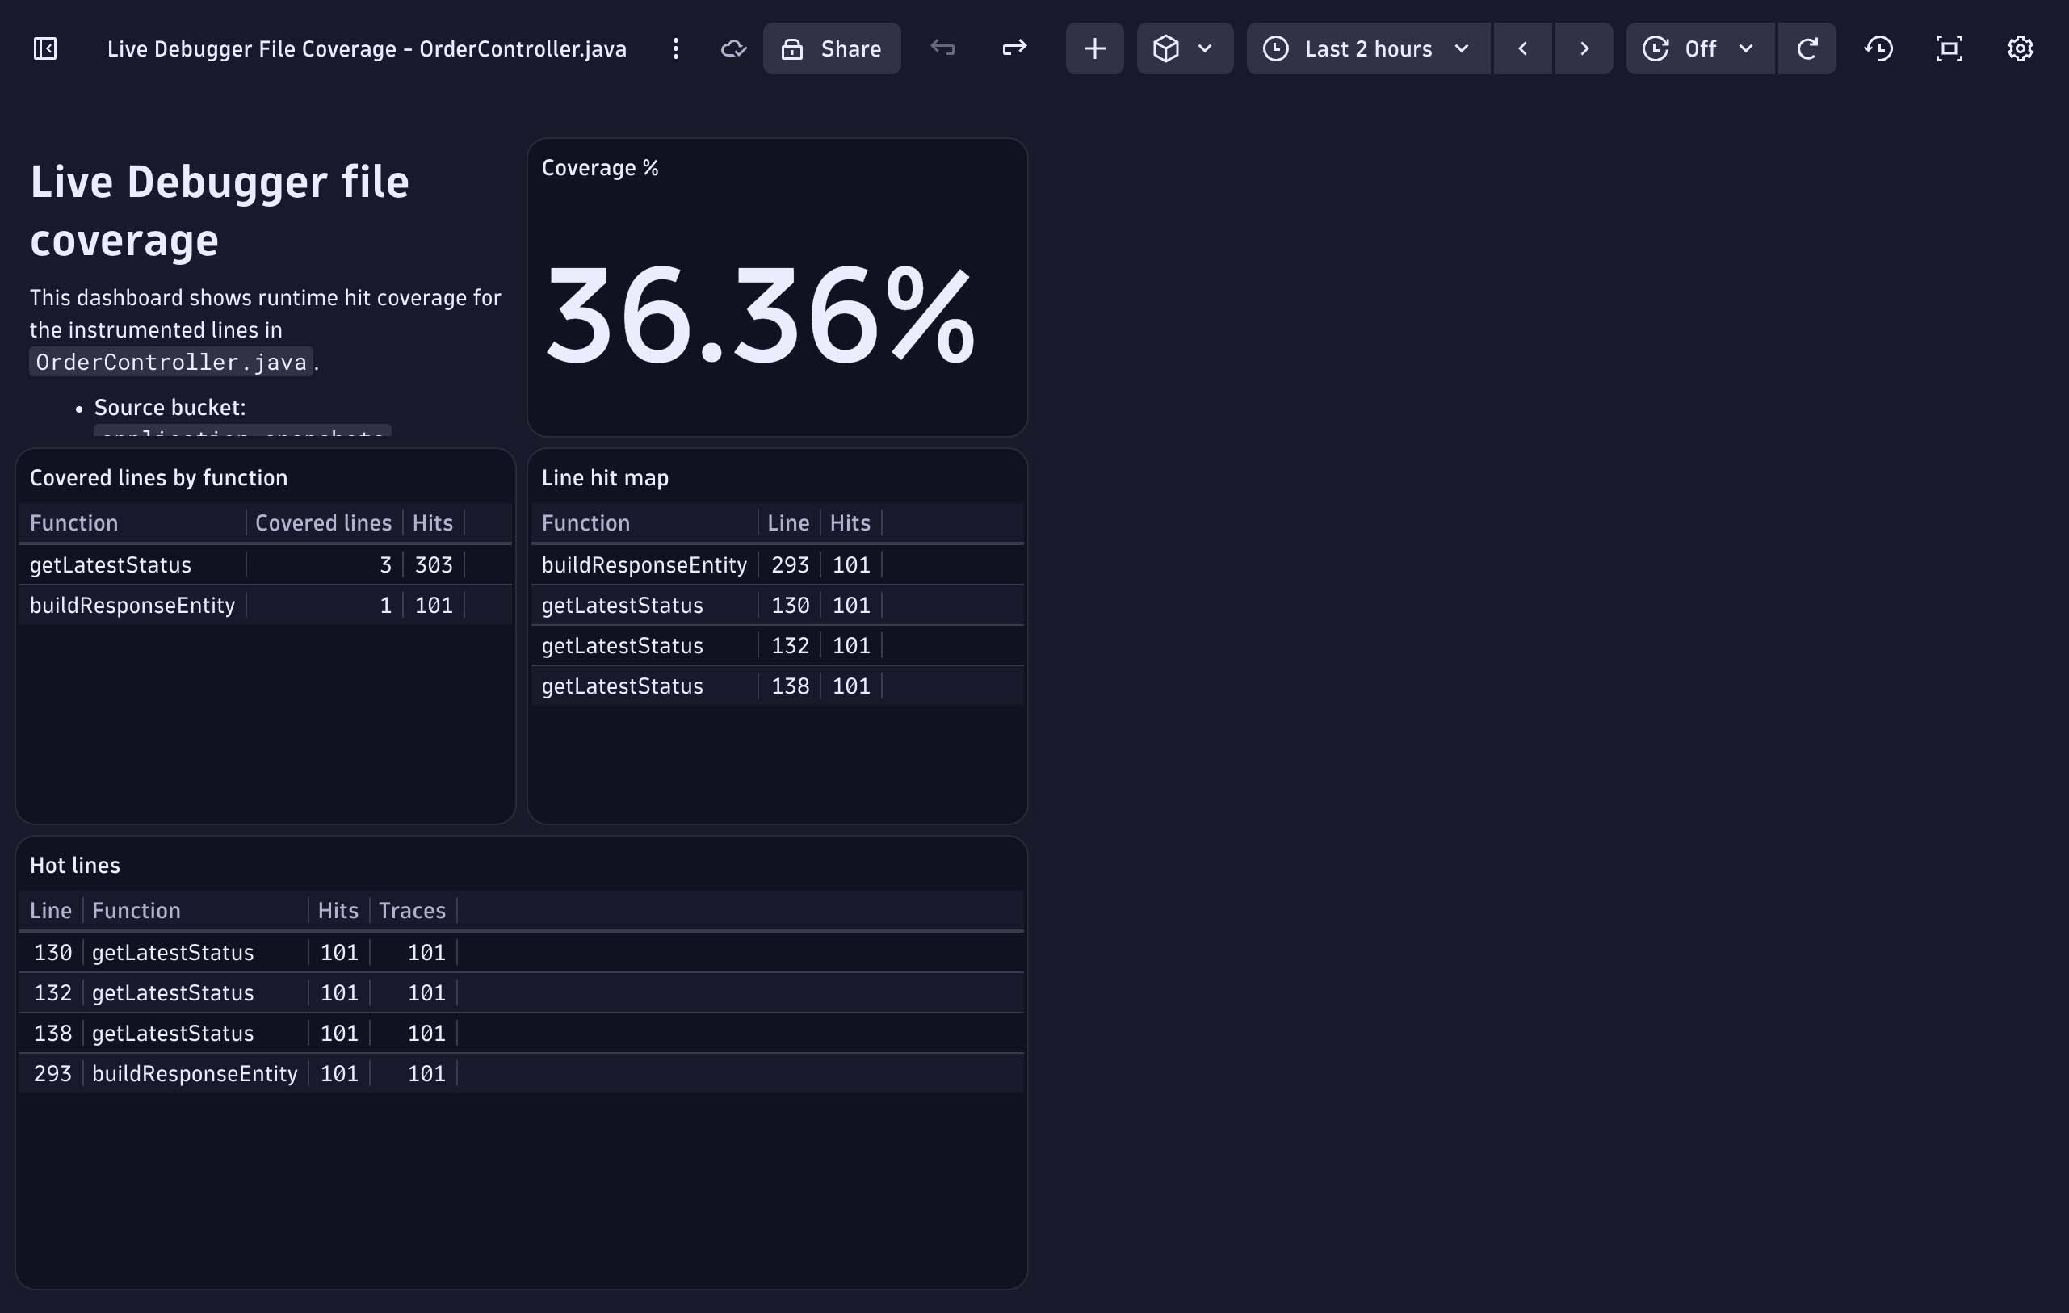
Task: Click the Coverage % tile title
Action: (x=600, y=168)
